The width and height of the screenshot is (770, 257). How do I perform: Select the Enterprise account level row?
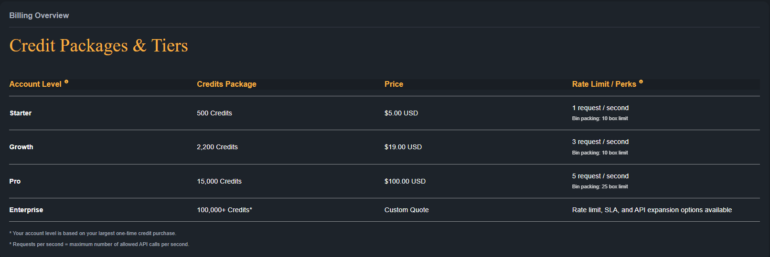(x=385, y=210)
